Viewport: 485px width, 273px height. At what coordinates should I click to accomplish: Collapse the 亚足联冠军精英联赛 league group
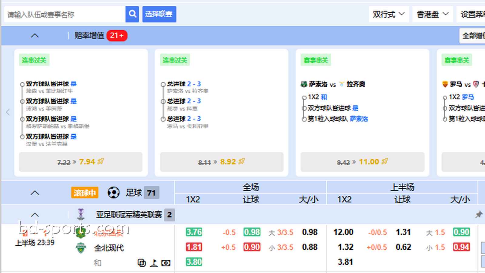coord(35,215)
